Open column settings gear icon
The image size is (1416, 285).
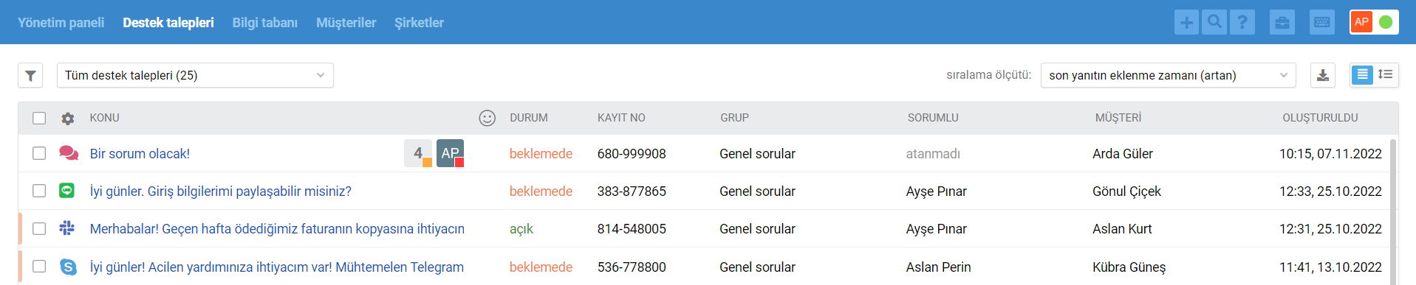coord(68,118)
